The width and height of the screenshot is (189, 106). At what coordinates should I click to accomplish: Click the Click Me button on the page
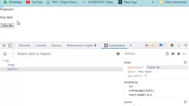pos(7,26)
